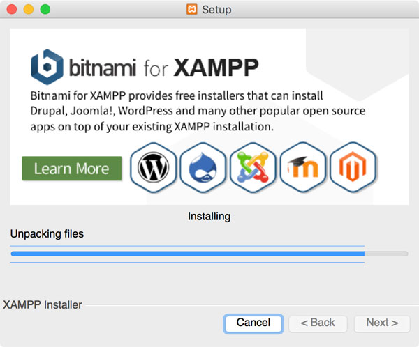419x347 pixels.
Task: Click the "XAMPP Installer" label
Action: tap(42, 305)
